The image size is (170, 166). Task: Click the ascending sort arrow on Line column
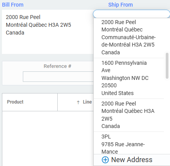tap(78, 102)
